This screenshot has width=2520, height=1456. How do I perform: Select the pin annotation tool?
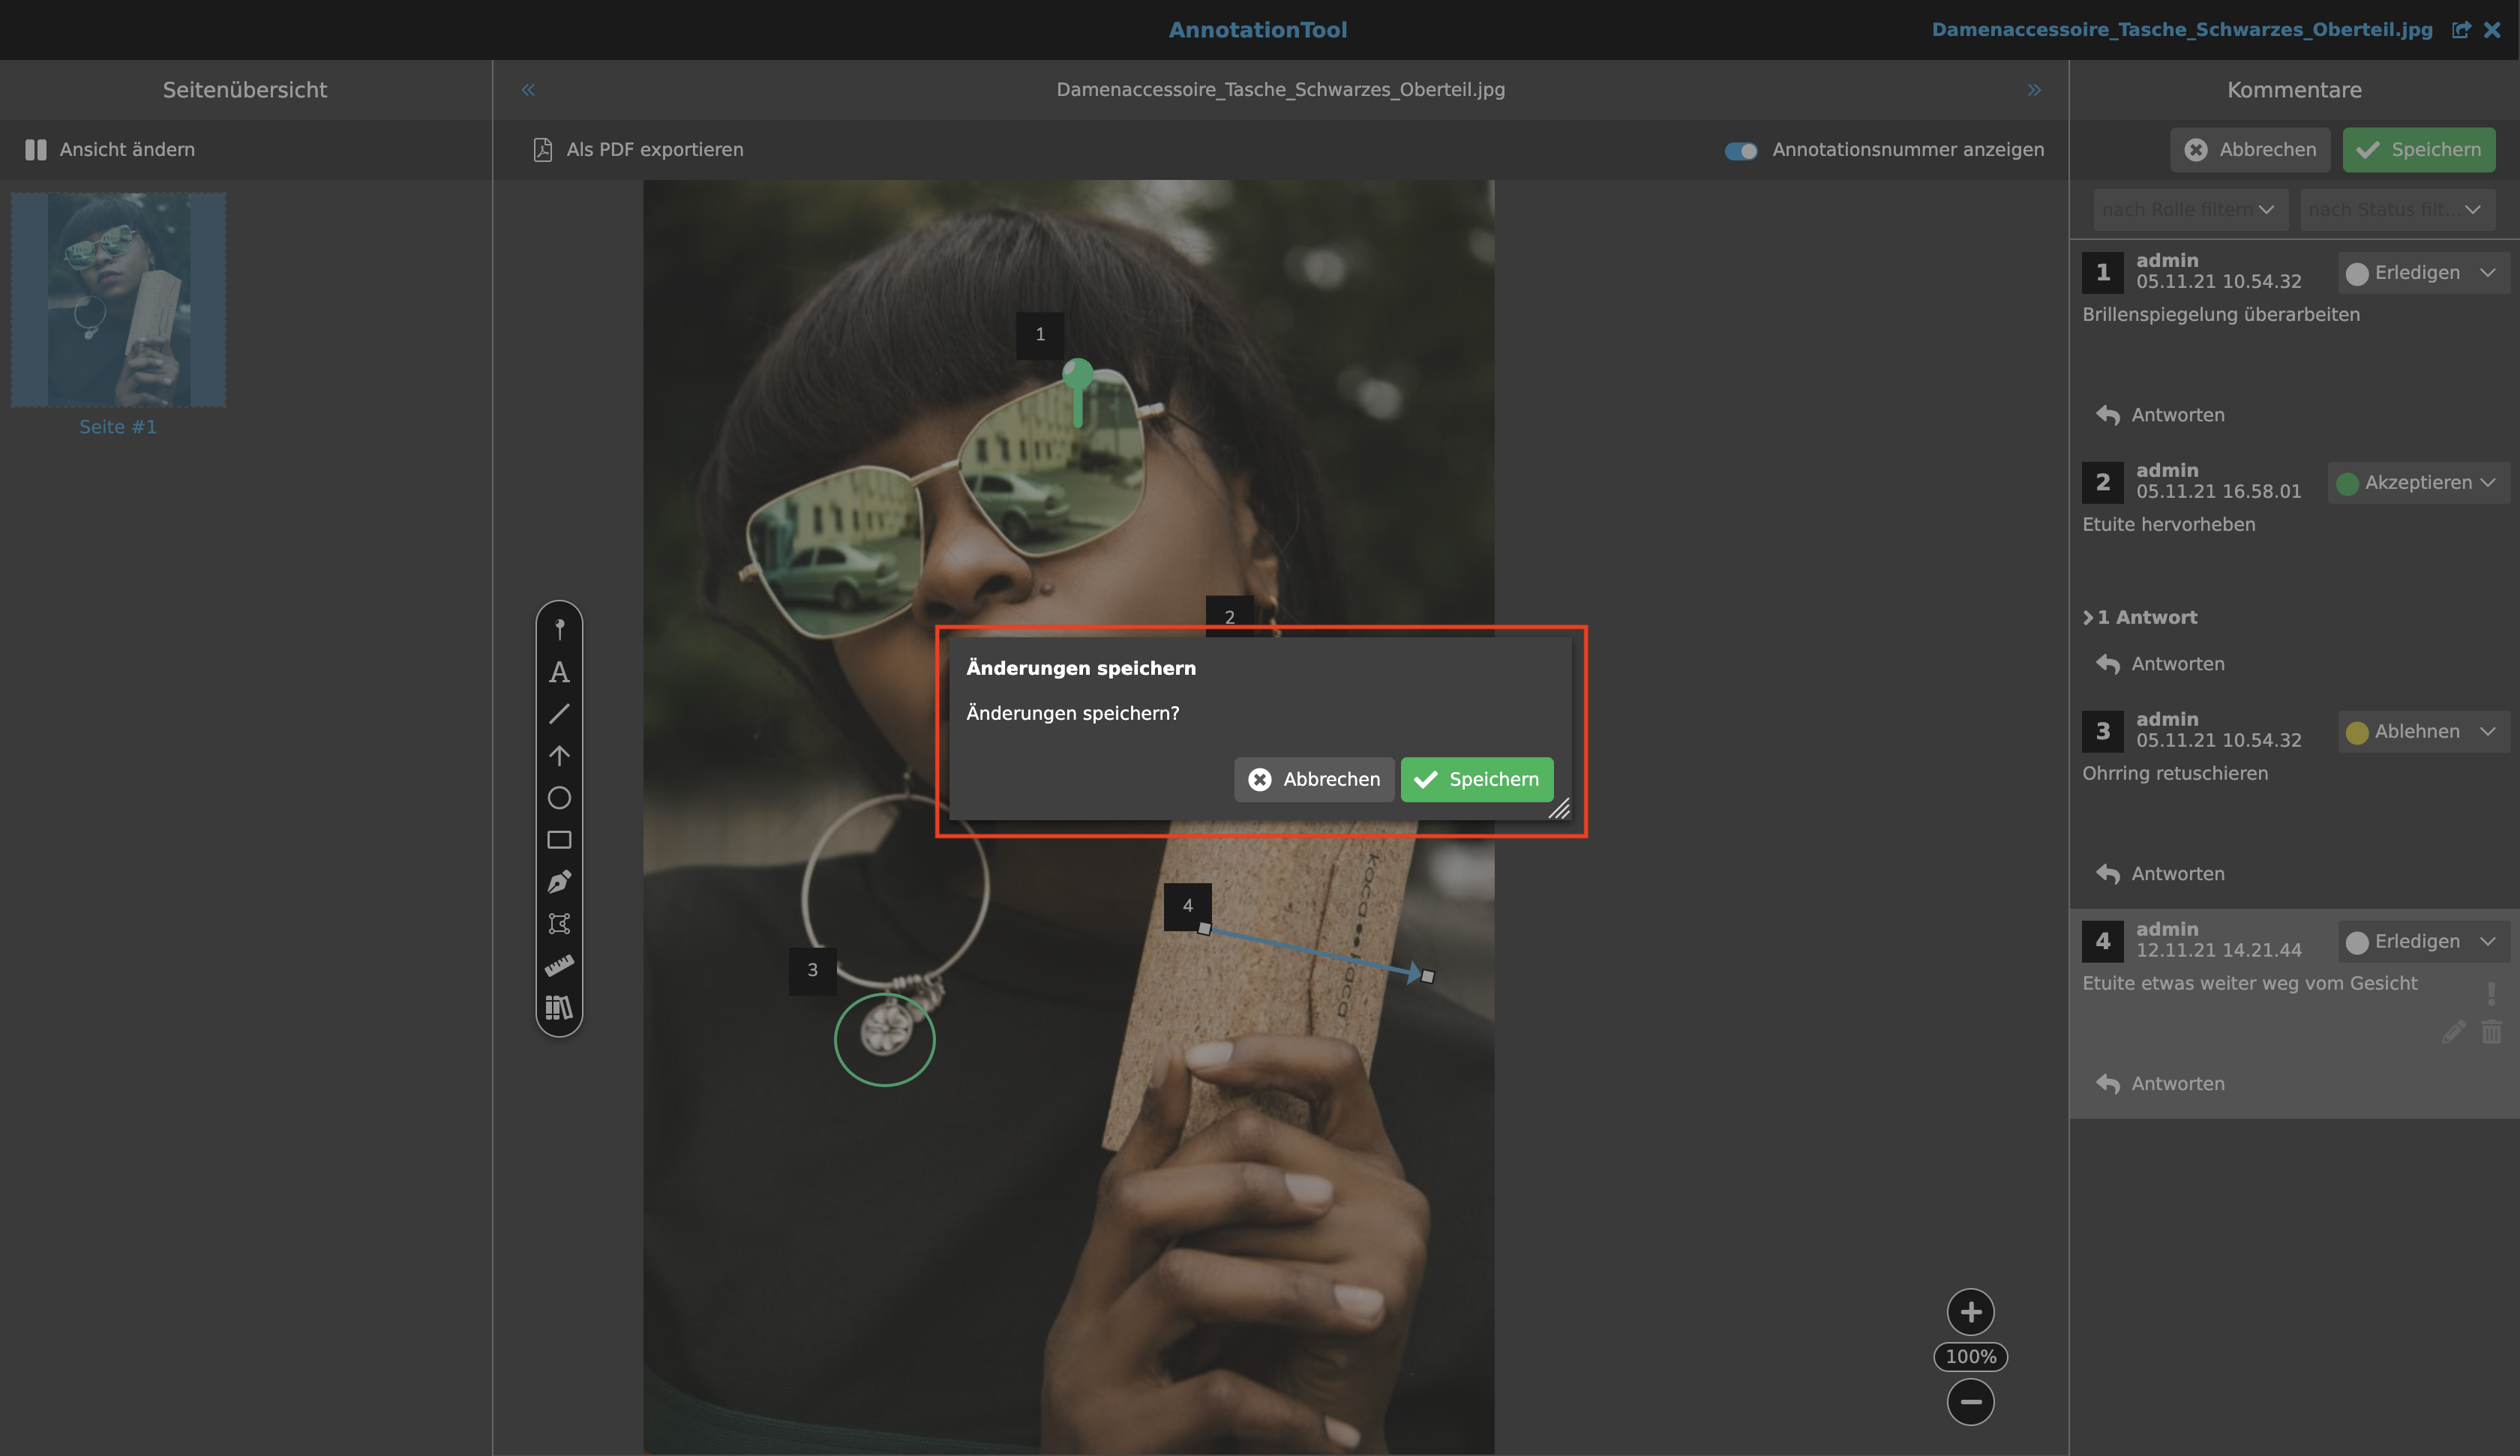(x=559, y=629)
